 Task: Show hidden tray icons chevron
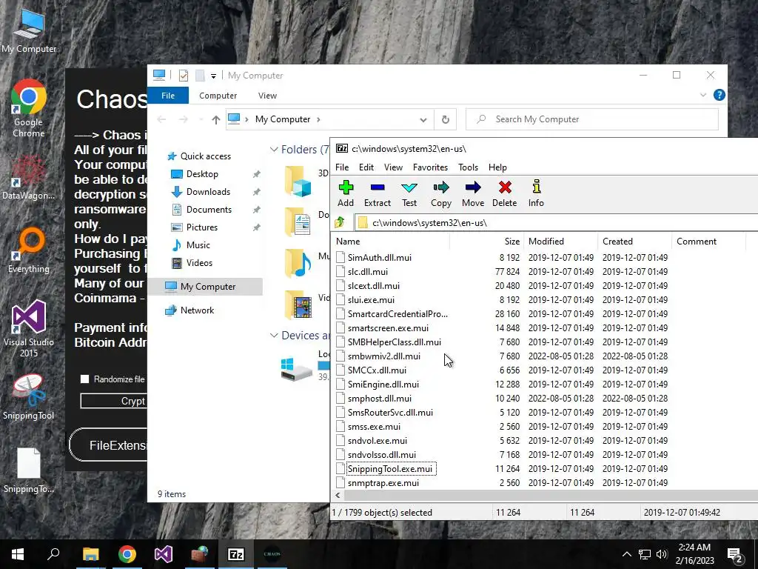626,554
